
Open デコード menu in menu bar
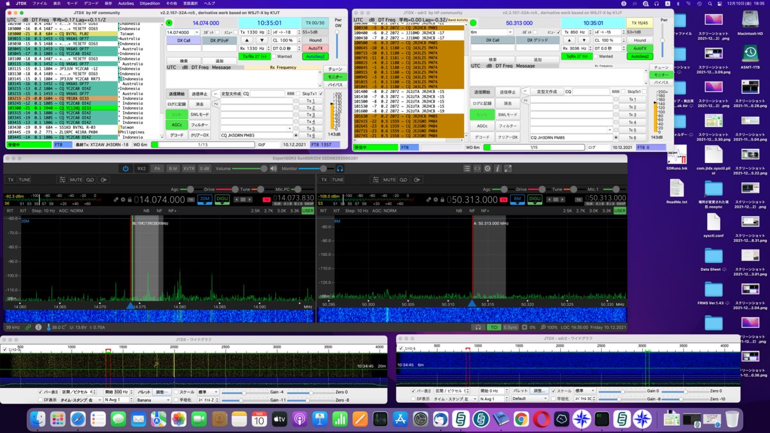91,3
